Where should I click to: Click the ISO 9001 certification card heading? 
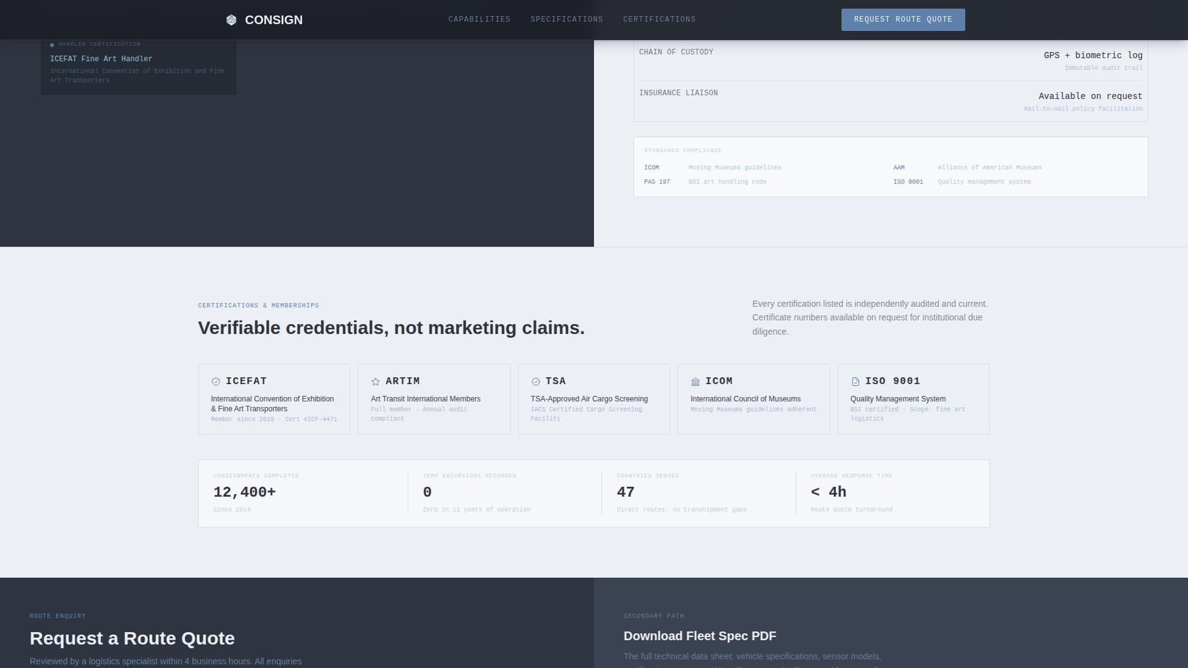coord(893,381)
